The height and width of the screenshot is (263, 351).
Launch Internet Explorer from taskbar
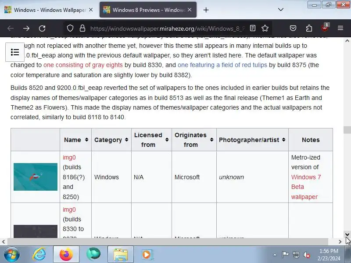39,254
